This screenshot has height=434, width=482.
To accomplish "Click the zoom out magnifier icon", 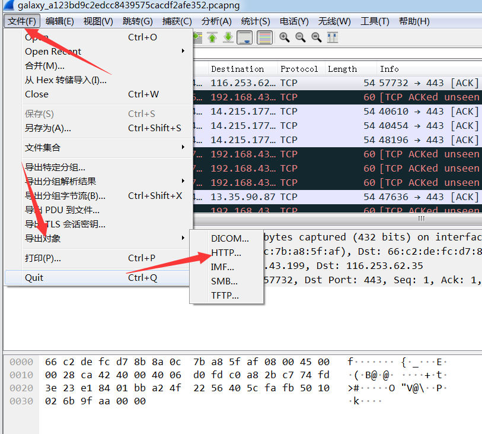I will click(301, 37).
